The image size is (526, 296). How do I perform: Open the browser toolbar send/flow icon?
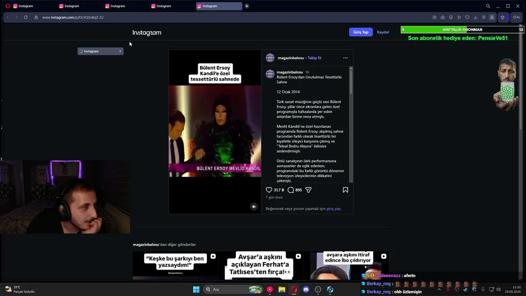tap(459, 17)
